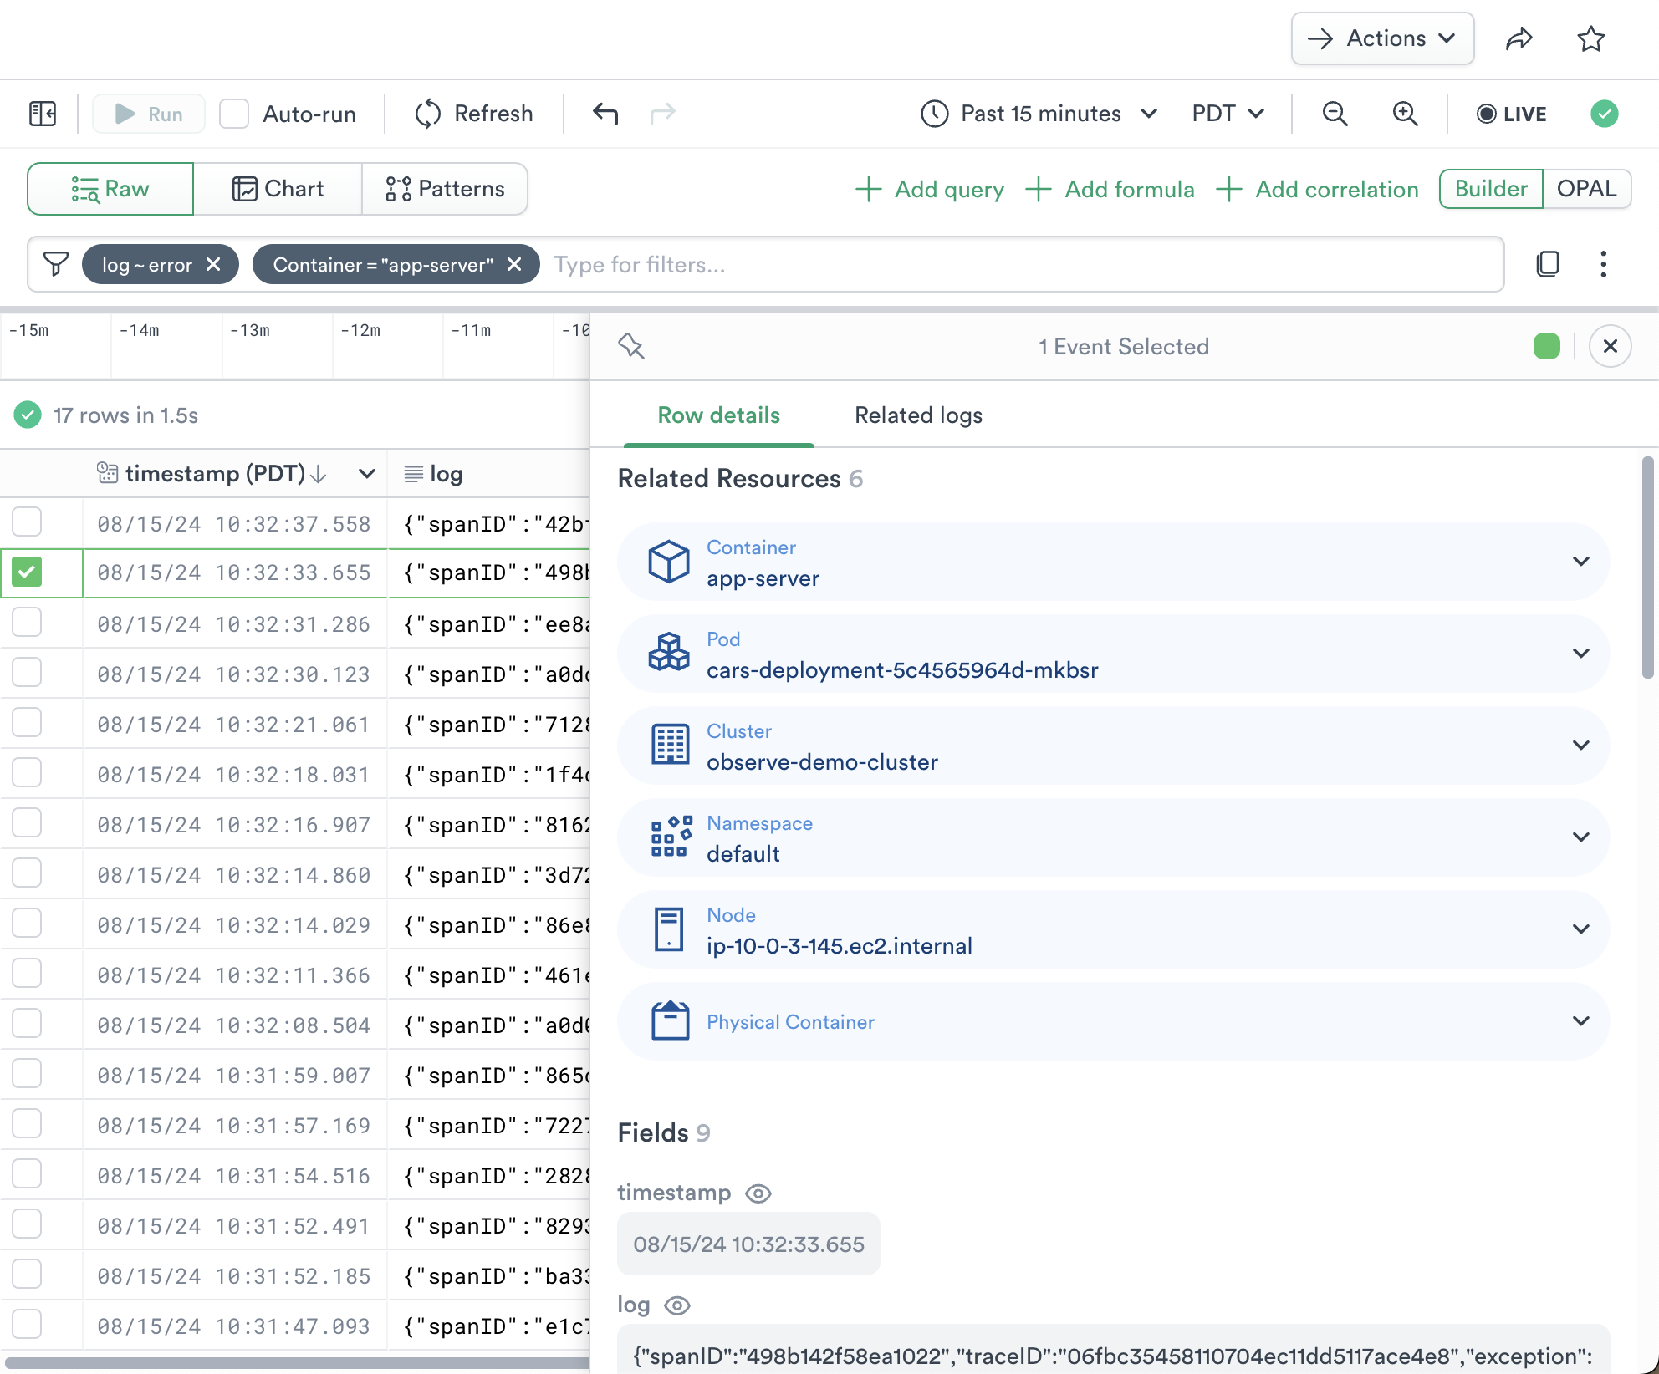Expand the Cluster observe-demo-cluster resource

point(1580,745)
